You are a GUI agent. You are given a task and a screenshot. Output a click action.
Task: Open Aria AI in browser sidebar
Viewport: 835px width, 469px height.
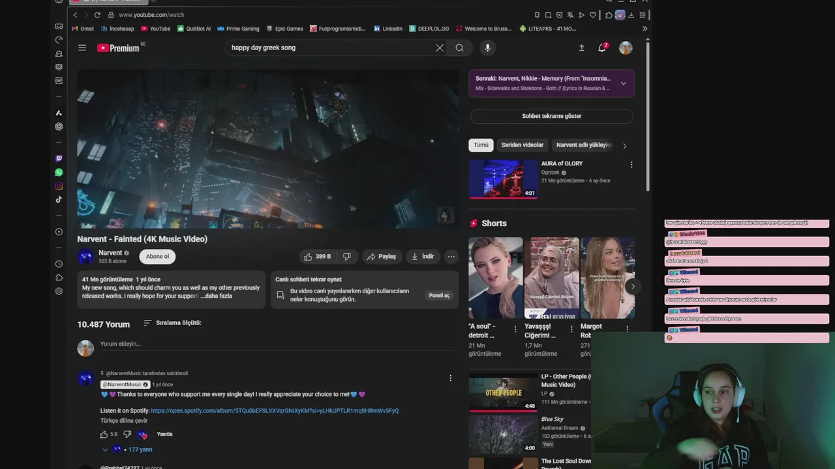pyautogui.click(x=59, y=113)
